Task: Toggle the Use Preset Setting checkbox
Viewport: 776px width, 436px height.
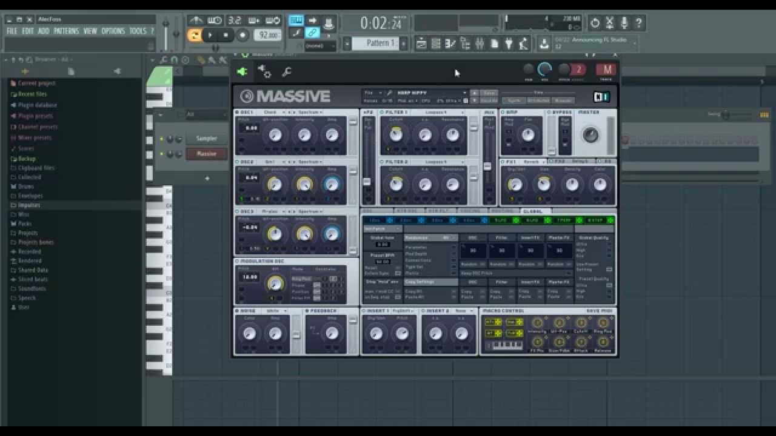Action: click(609, 269)
